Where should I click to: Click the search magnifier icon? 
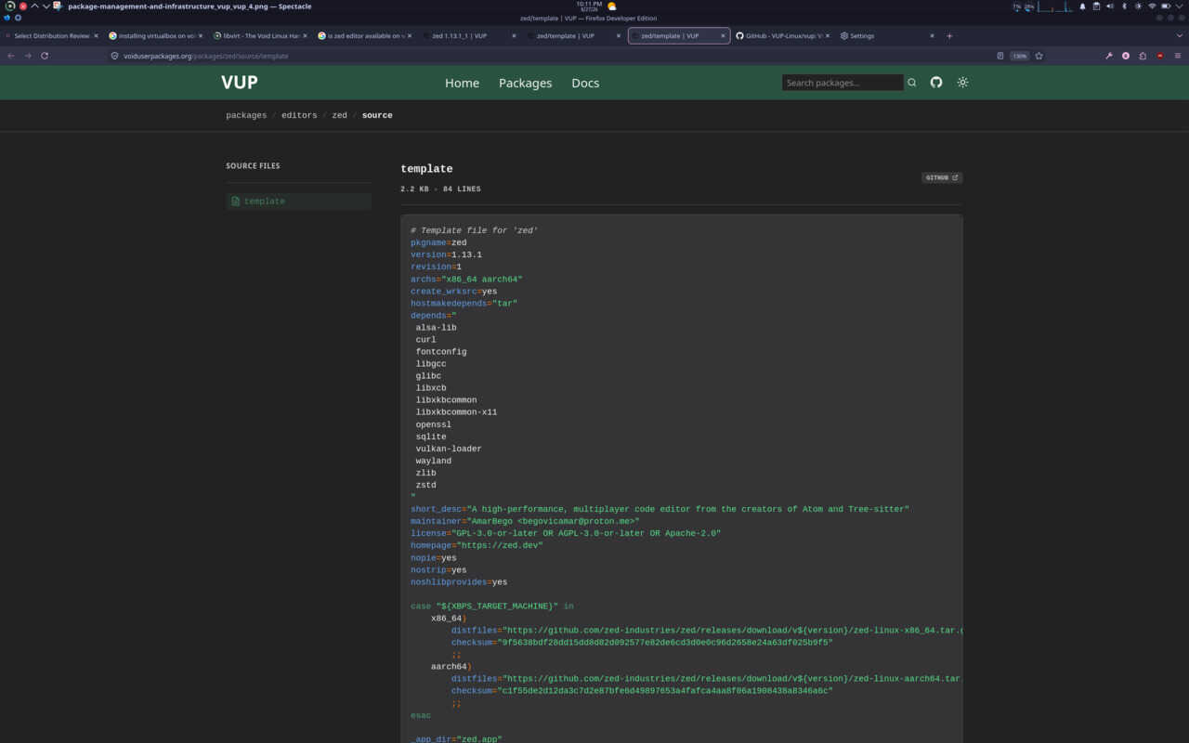click(912, 83)
